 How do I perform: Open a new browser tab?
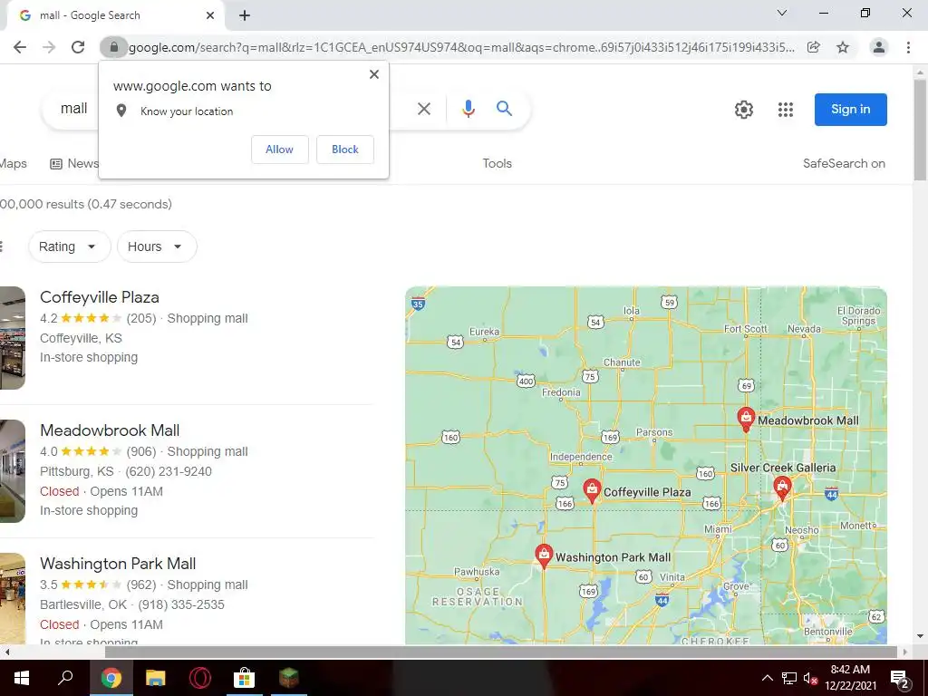tap(245, 16)
